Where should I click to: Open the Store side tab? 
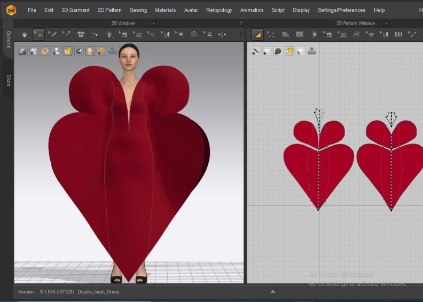coord(9,80)
